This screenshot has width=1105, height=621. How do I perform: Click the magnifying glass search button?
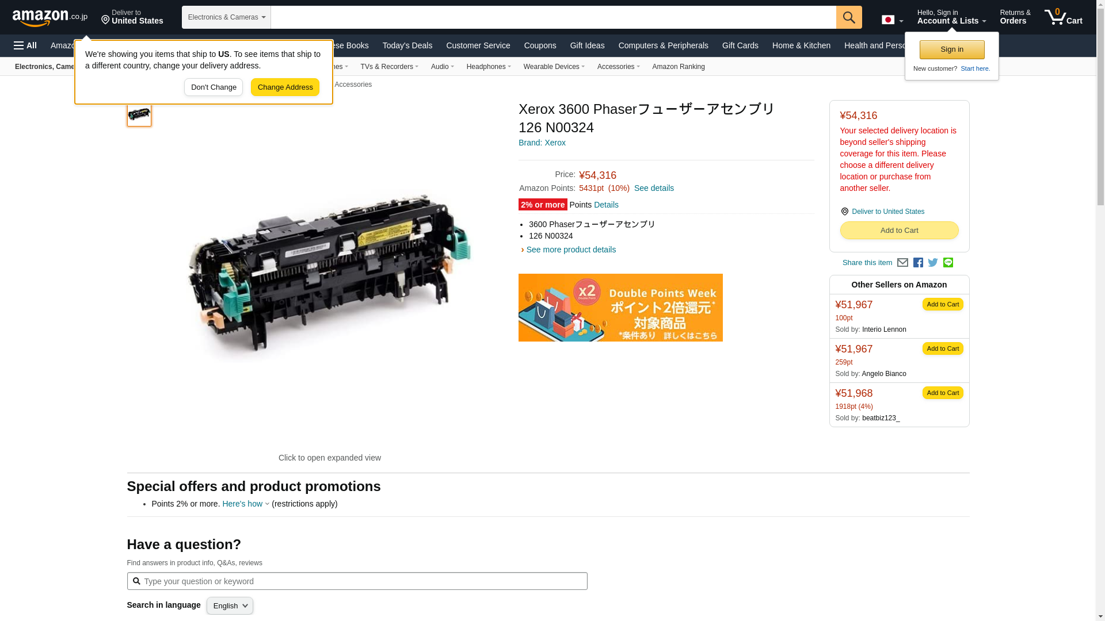pos(849,17)
